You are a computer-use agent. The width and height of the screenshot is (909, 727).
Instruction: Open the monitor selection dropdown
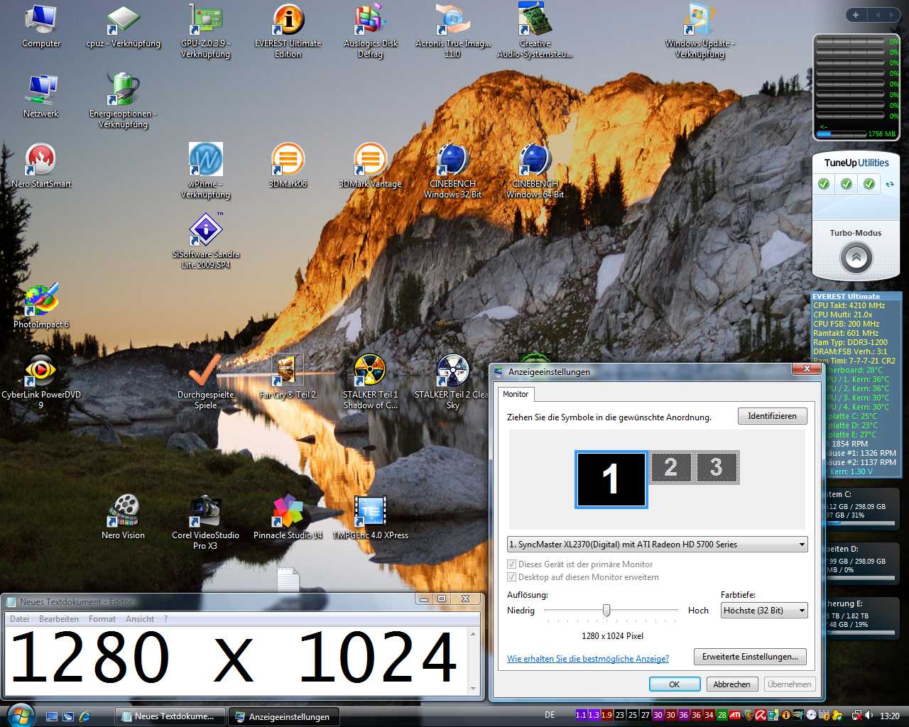(x=658, y=545)
